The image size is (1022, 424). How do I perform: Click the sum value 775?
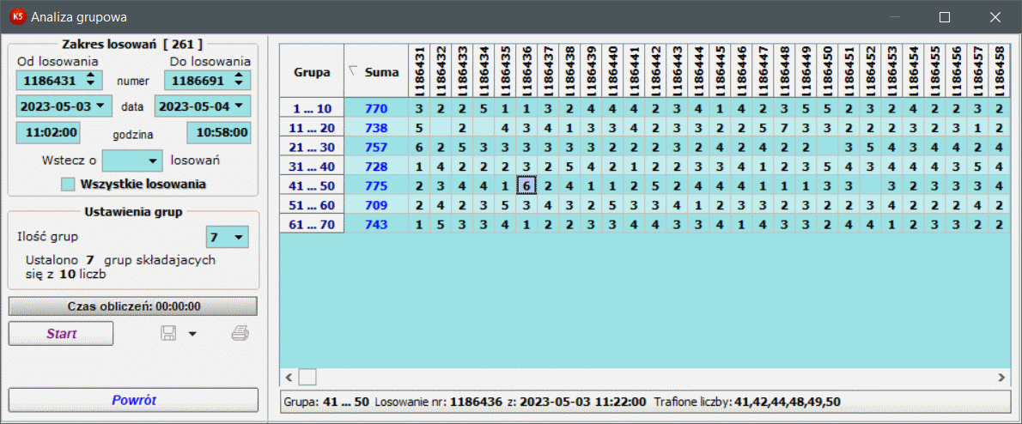pos(376,185)
